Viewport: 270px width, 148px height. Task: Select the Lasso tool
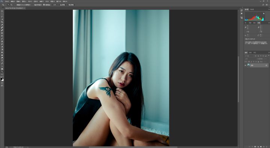(x=2, y=17)
